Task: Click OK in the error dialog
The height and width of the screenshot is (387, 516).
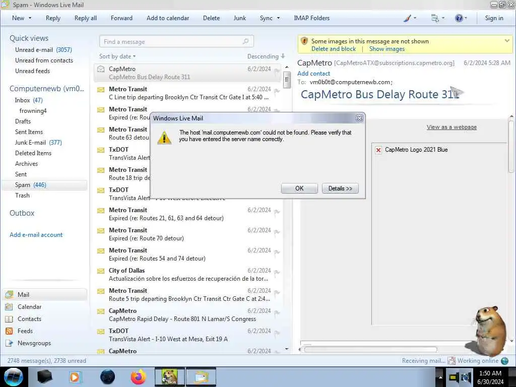Action: click(x=299, y=188)
